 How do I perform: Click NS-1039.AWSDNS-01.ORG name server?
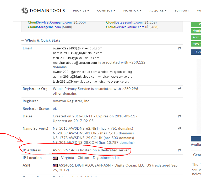76,133
